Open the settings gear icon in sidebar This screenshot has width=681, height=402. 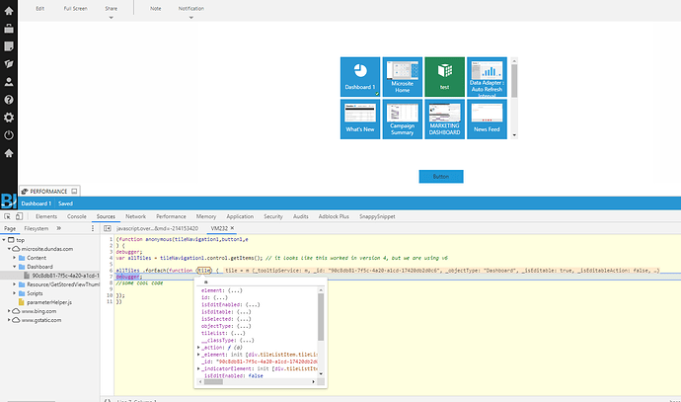pos(9,118)
